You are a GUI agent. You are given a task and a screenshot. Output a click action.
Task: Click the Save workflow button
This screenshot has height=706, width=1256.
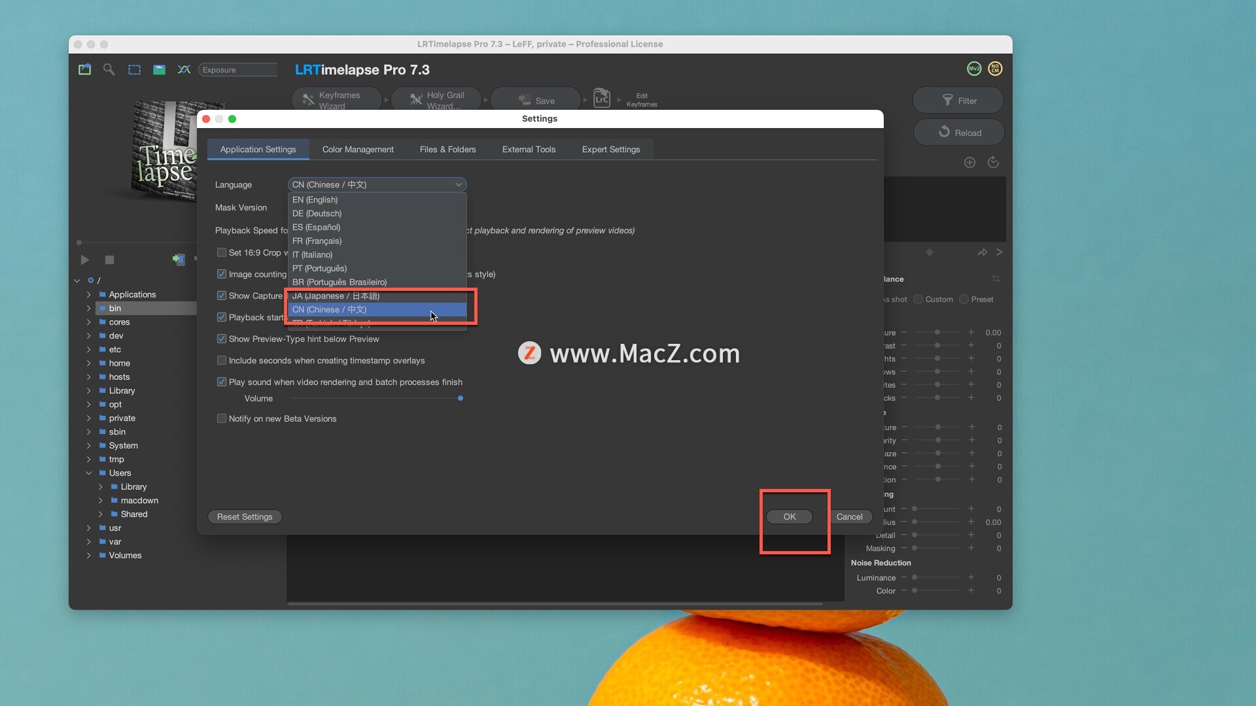click(536, 100)
